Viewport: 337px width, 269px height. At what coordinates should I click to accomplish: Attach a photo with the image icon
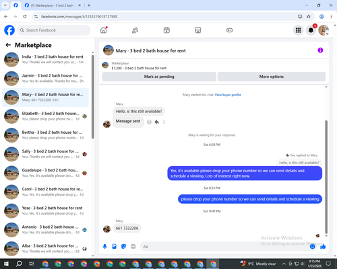pyautogui.click(x=114, y=247)
